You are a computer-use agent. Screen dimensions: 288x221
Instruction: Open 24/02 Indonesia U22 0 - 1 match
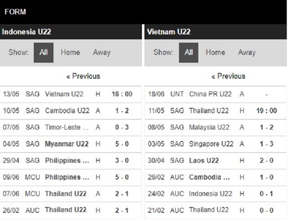(x=216, y=194)
